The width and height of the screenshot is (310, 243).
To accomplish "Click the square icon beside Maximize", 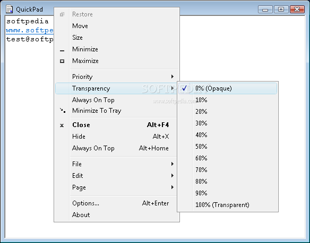I will point(62,61).
